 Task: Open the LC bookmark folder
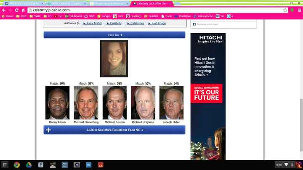pos(48,16)
